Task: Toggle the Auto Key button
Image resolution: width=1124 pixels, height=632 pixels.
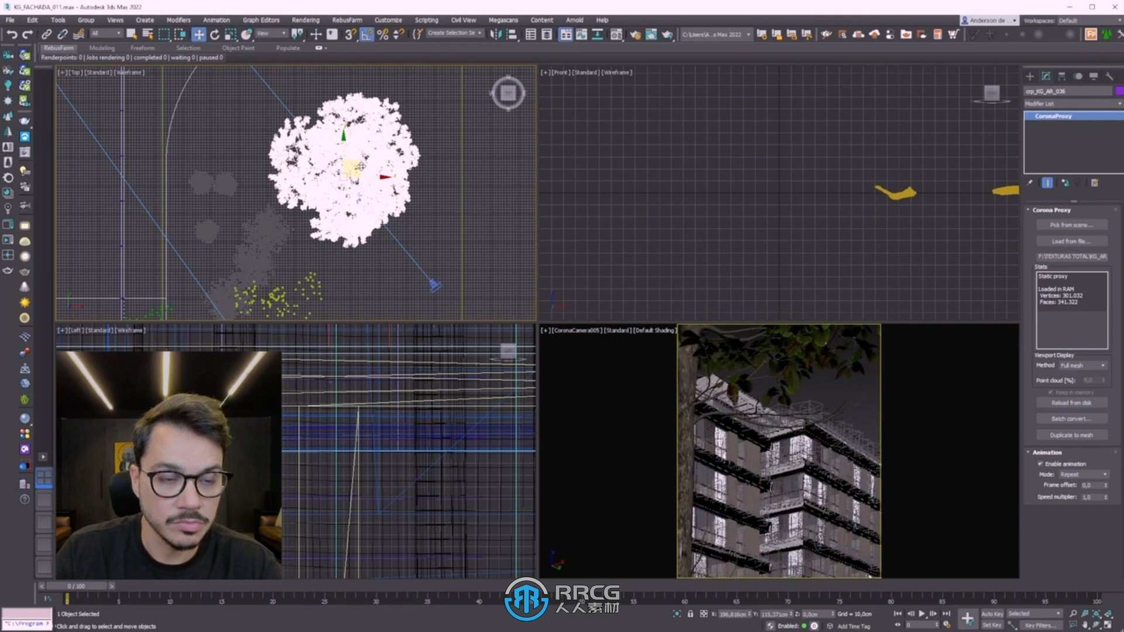Action: coord(992,614)
